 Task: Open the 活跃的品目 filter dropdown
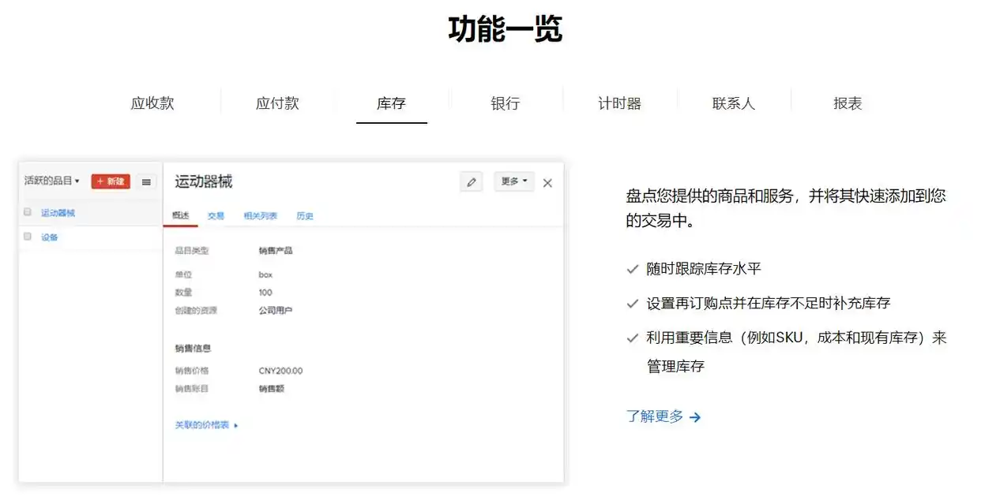point(50,181)
